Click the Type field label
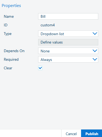 [8, 34]
